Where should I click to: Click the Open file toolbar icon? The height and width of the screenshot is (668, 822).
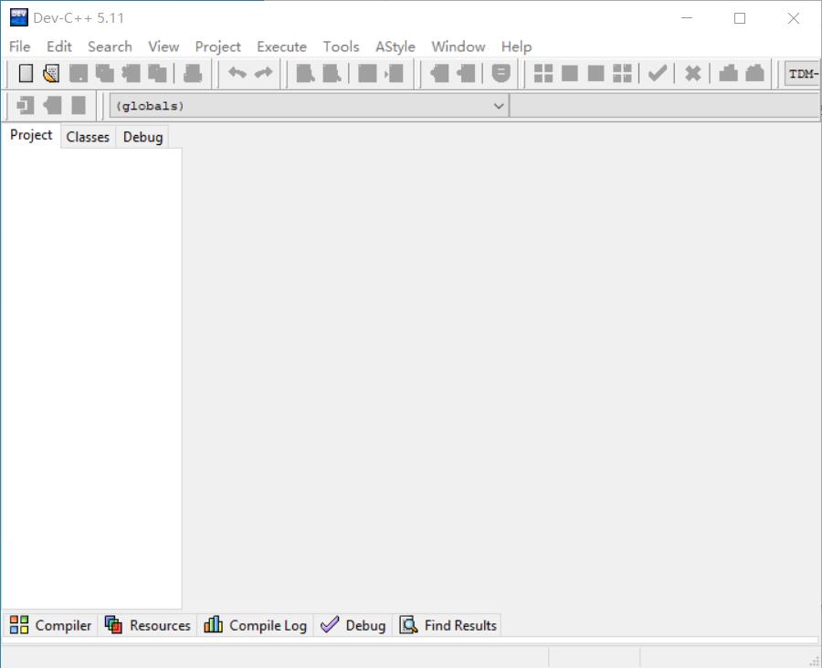coord(51,73)
